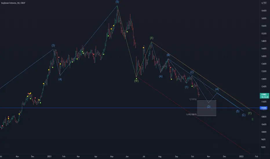
Task: Click the May time axis label
Action: tap(112, 156)
